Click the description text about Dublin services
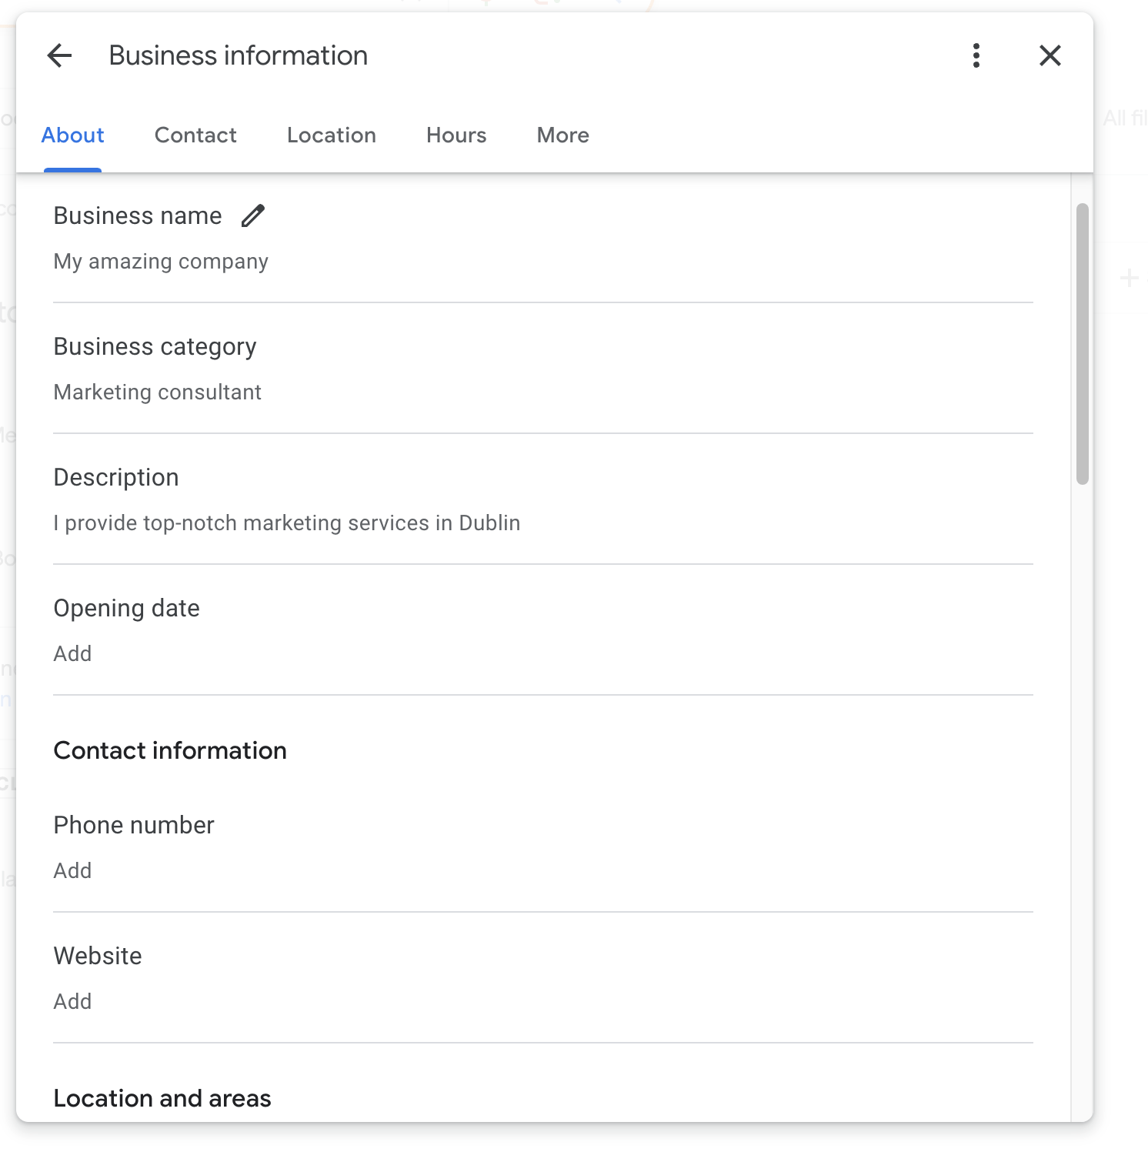The height and width of the screenshot is (1162, 1148). [286, 523]
